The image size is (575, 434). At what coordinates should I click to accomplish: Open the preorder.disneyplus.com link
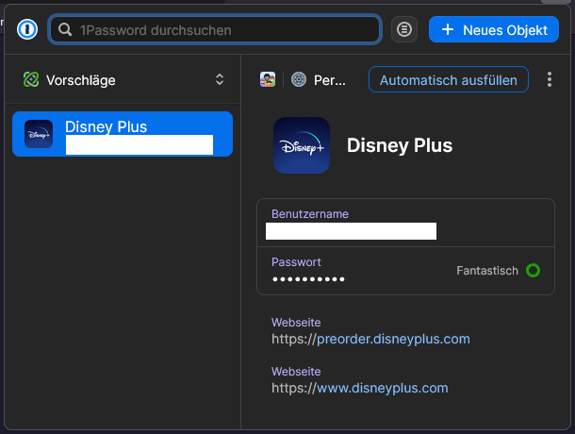[393, 339]
